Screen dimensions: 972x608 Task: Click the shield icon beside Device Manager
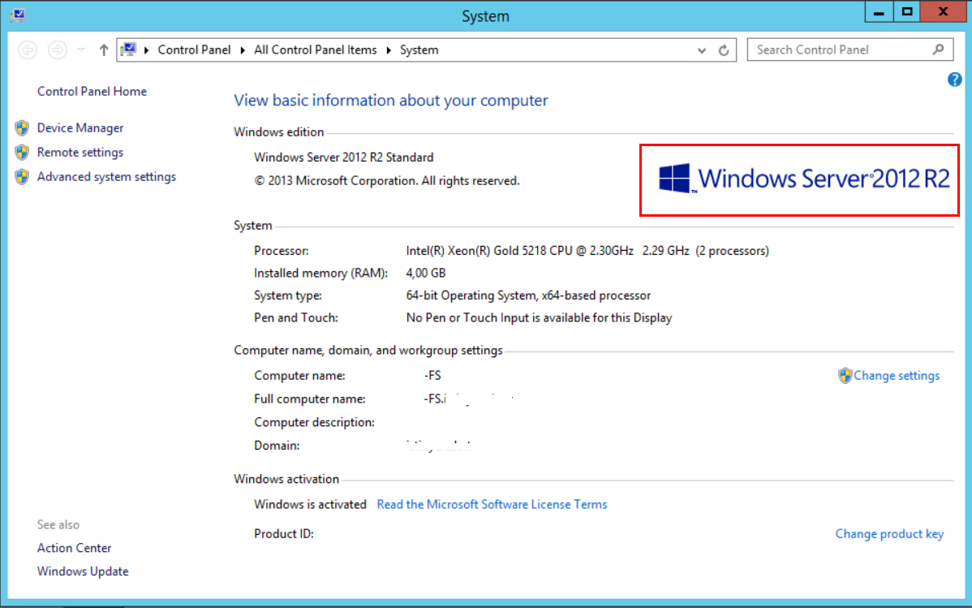click(23, 127)
